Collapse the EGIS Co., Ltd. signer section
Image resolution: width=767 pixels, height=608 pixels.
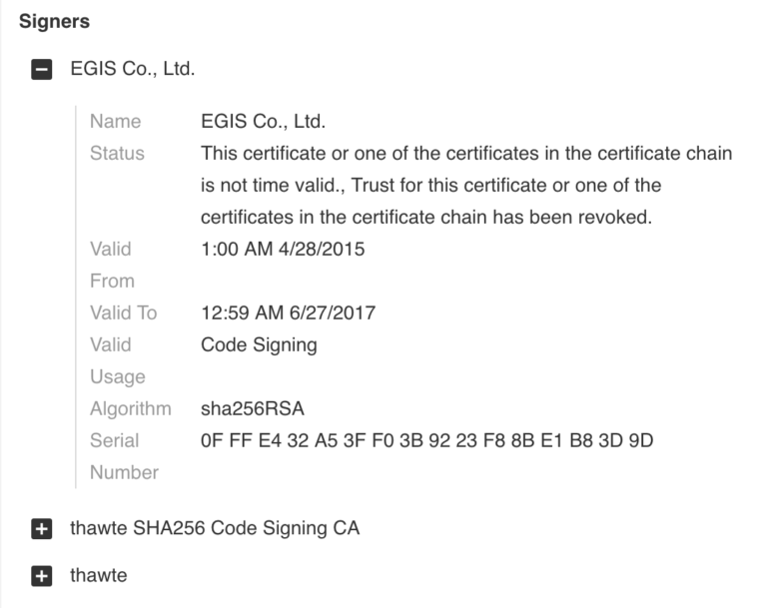tap(41, 71)
